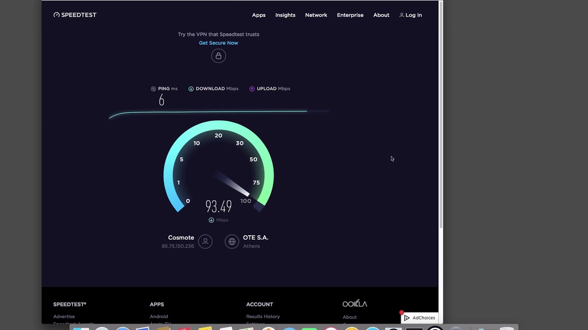Click the Athens server location

tap(251, 246)
